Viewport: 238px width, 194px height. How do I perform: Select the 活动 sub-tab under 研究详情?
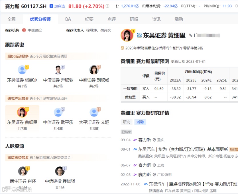pyautogui.click(x=140, y=122)
